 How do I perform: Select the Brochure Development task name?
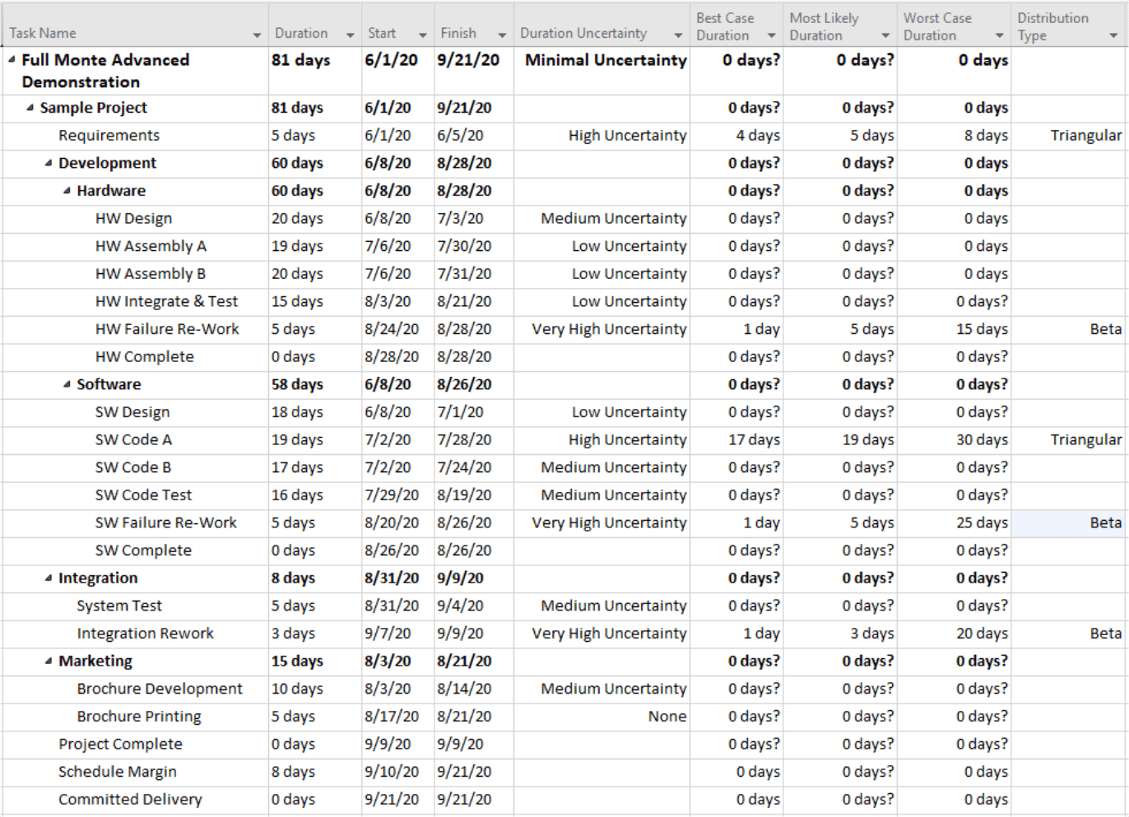click(x=160, y=689)
